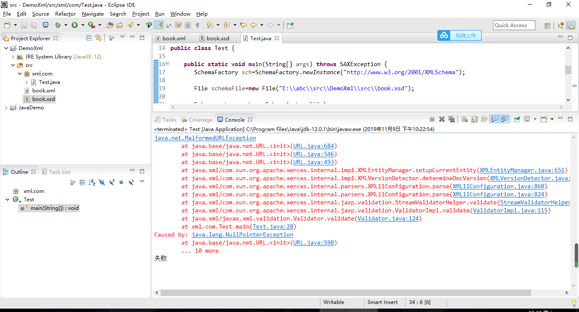Viewport: 579px width, 312px height.
Task: Open the Source menu
Action: (x=41, y=14)
